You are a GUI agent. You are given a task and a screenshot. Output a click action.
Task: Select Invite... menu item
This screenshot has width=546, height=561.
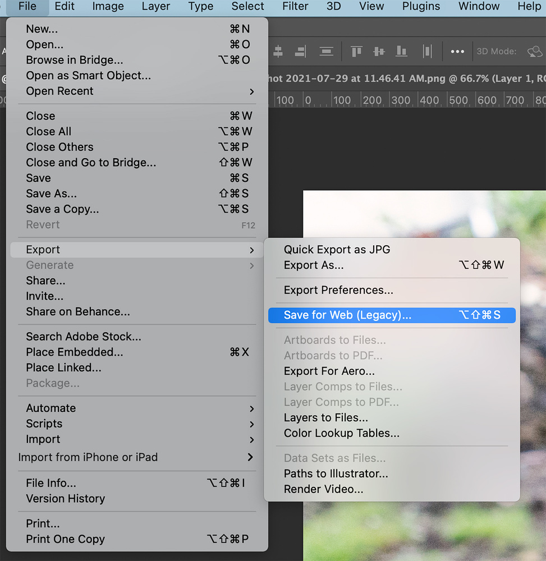point(137,296)
